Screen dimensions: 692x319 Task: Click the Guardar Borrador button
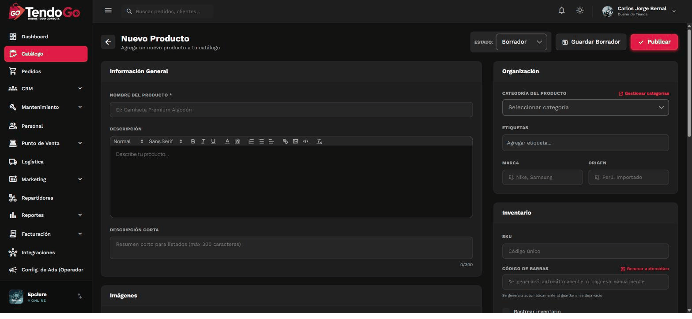591,42
